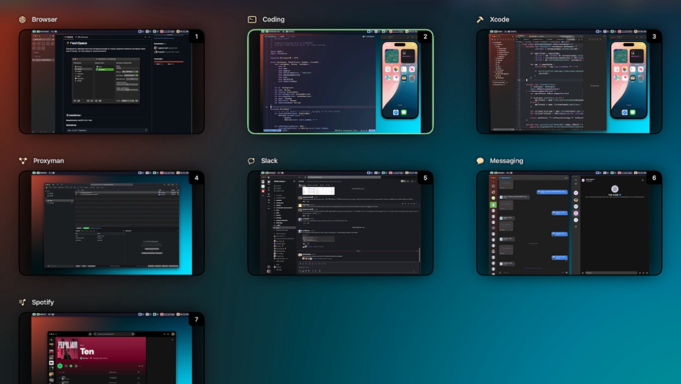
Task: Open the Browser workspace preview
Action: 111,82
